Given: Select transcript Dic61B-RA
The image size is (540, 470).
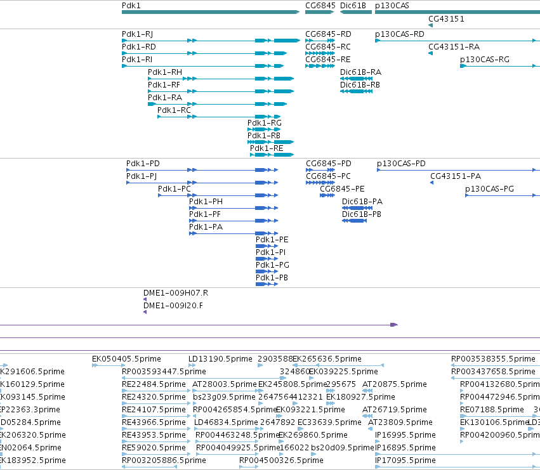Looking at the screenshot, I should tap(356, 79).
